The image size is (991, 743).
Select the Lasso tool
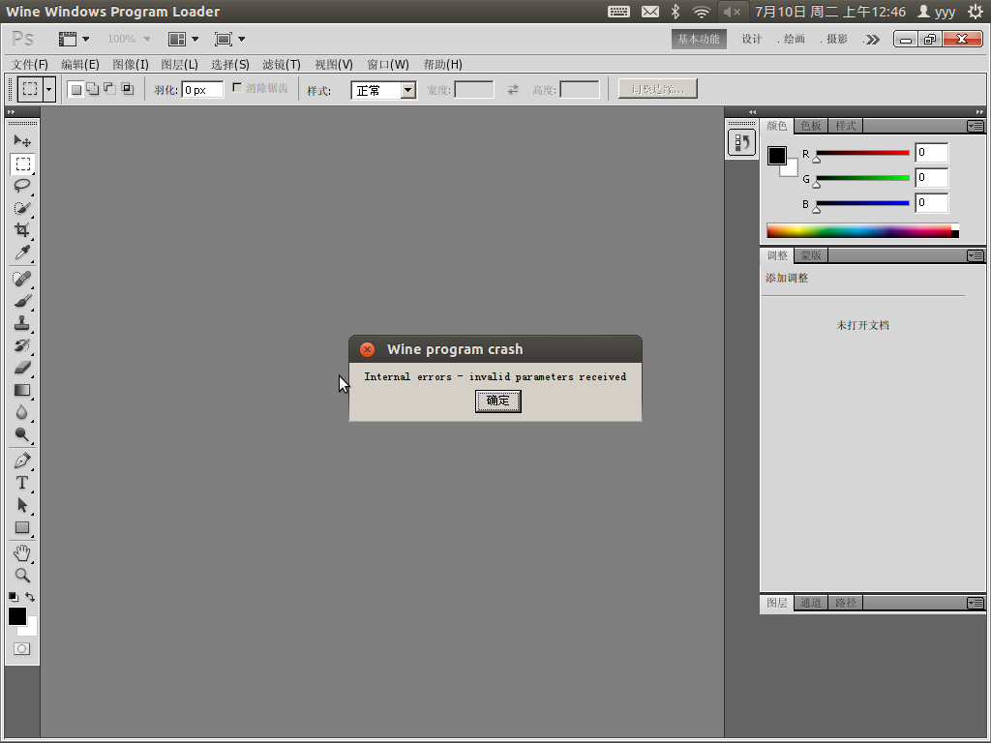22,186
